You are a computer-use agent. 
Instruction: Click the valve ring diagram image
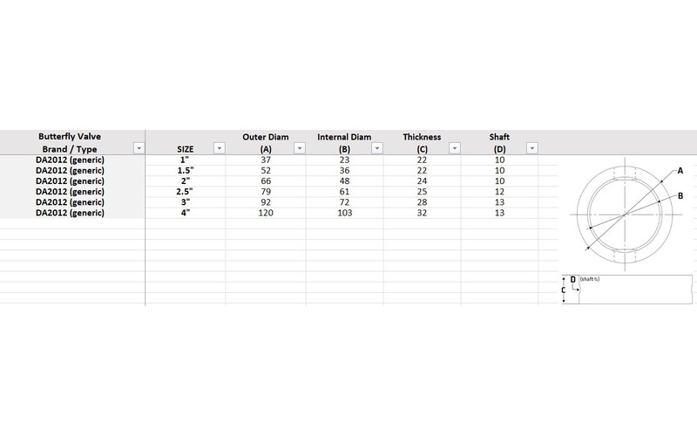626,215
